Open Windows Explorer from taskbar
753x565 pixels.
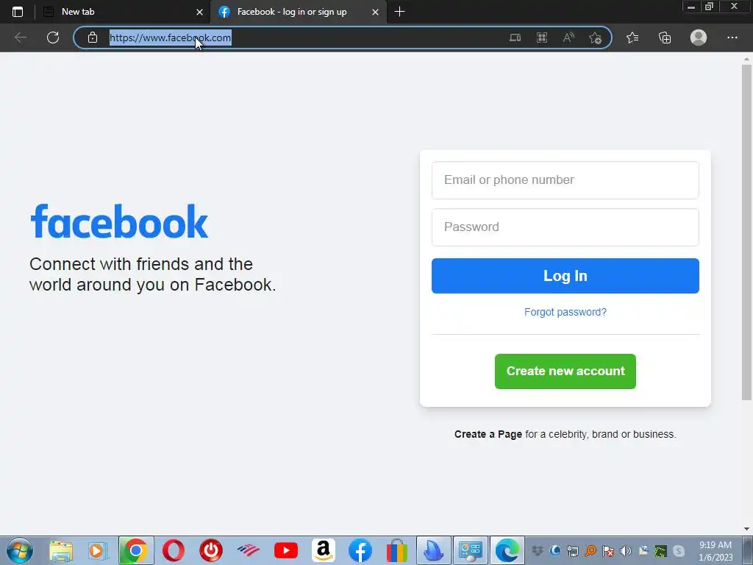pyautogui.click(x=61, y=550)
